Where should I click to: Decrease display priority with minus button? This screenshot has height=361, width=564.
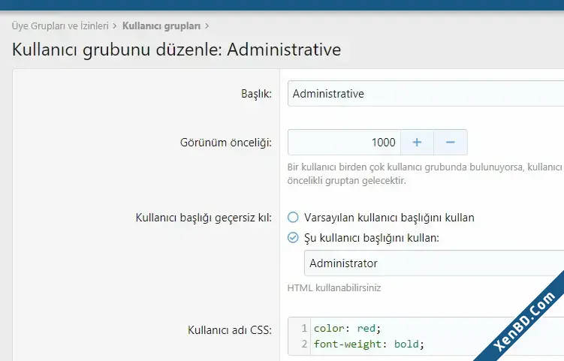[x=451, y=143]
